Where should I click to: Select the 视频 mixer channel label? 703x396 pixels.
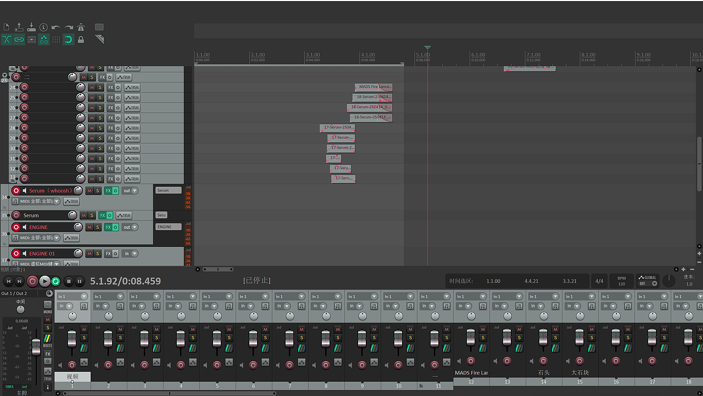click(x=72, y=376)
